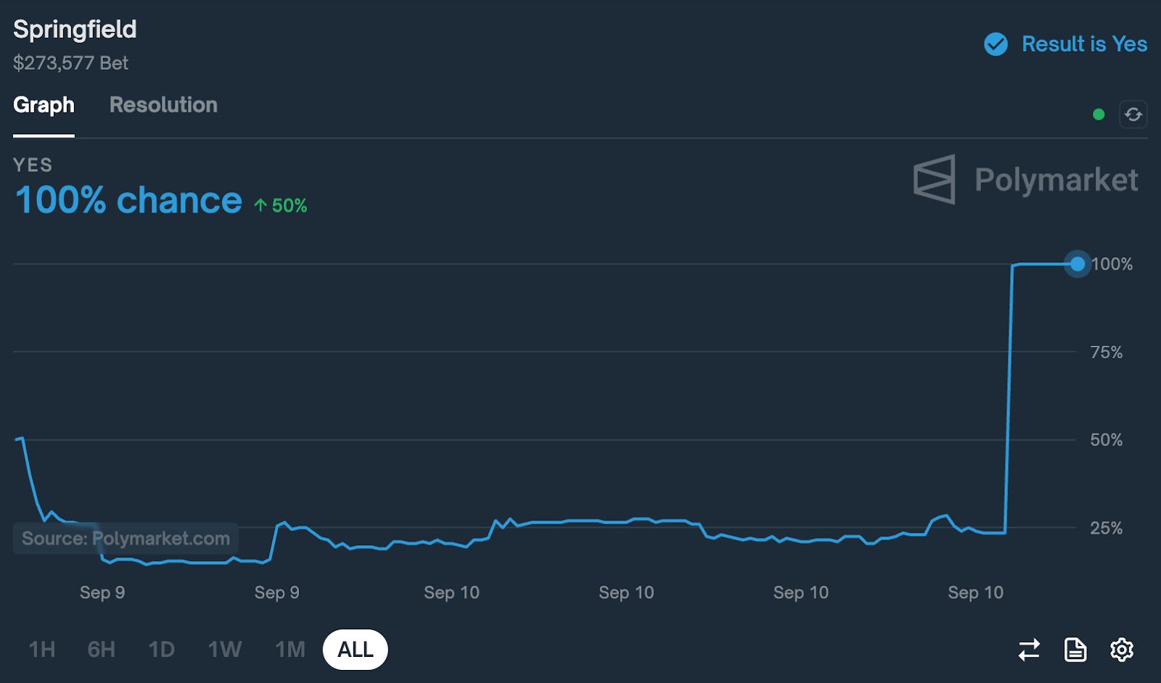The image size is (1161, 683).
Task: Click the Source: Polymarket.com caption
Action: [126, 539]
